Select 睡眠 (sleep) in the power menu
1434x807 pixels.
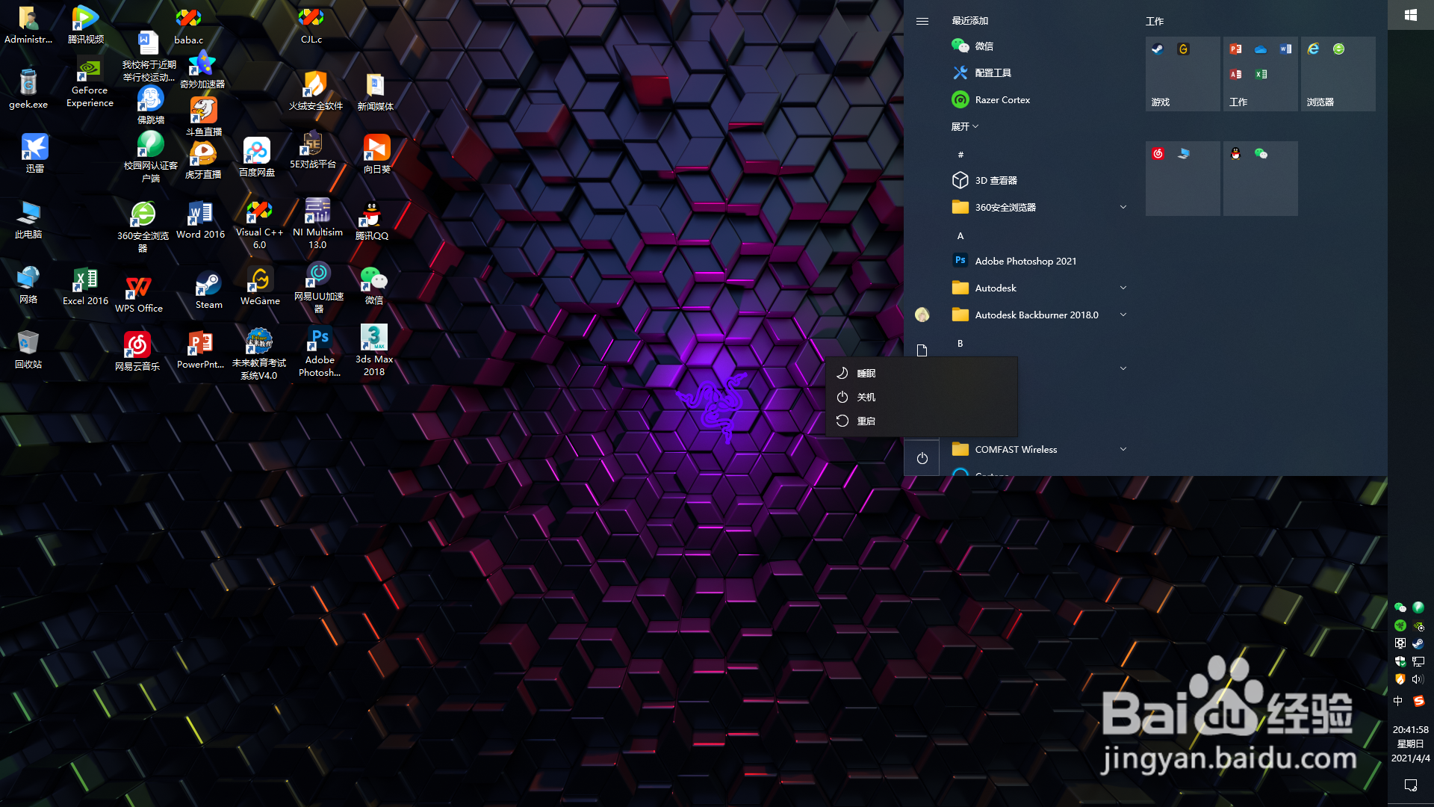pyautogui.click(x=866, y=373)
